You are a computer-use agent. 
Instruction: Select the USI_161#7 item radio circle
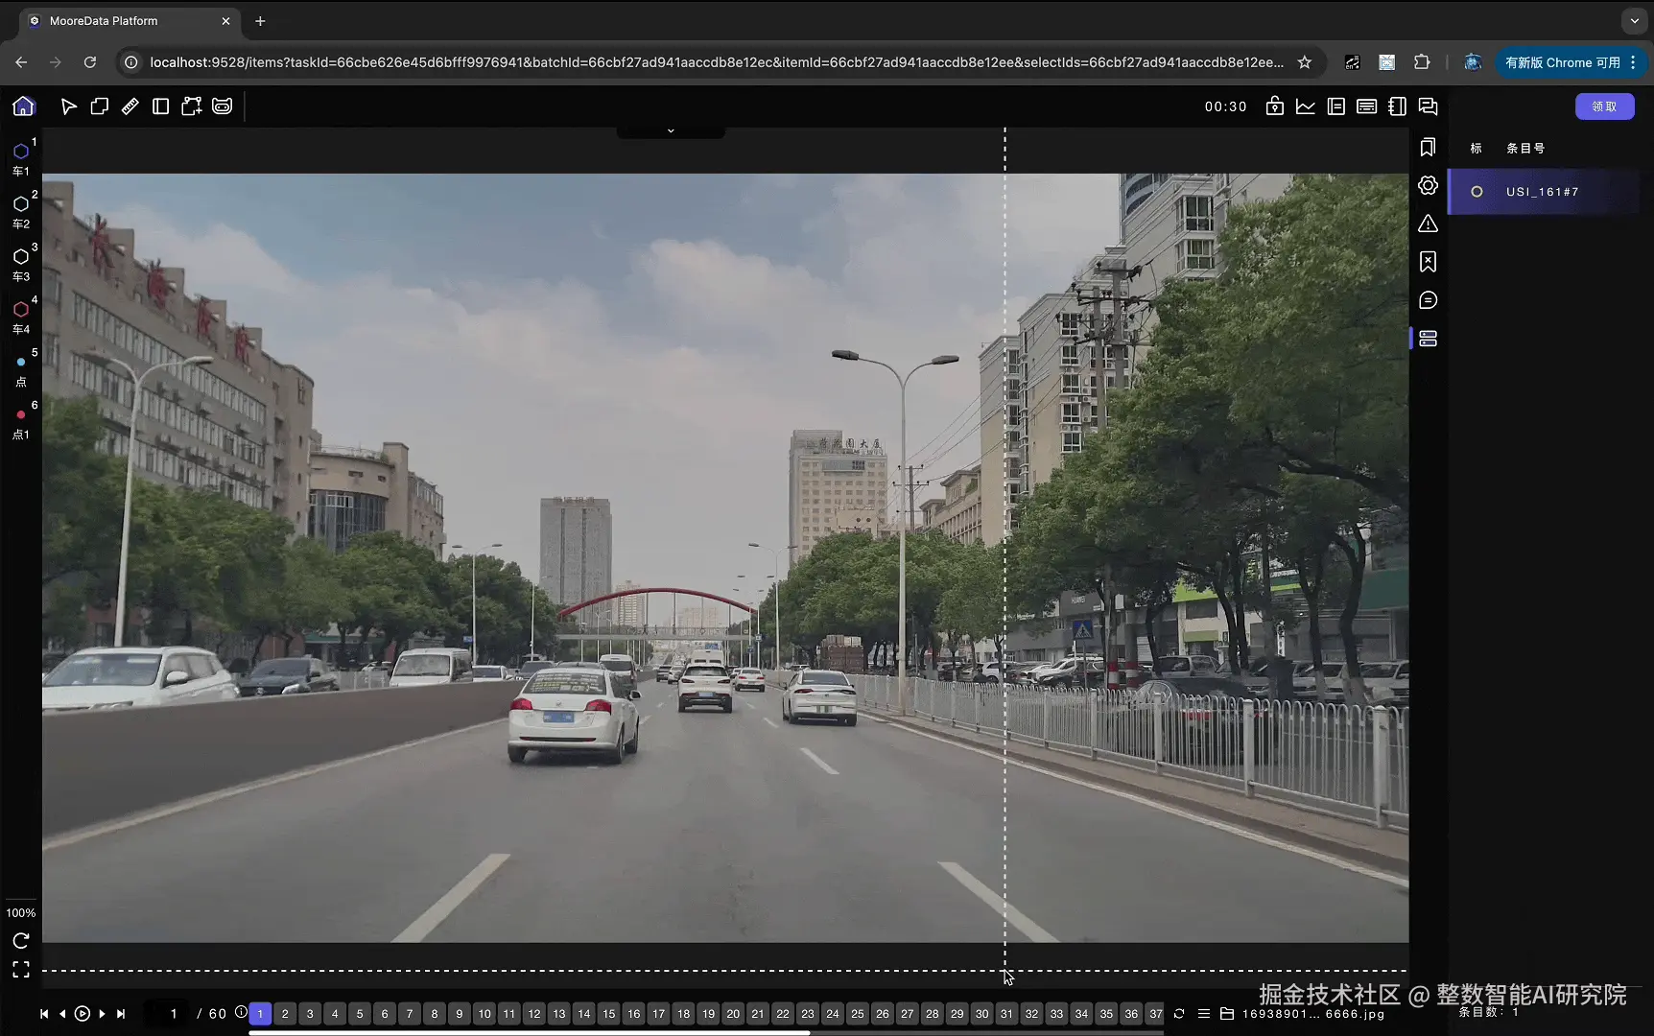pyautogui.click(x=1477, y=192)
